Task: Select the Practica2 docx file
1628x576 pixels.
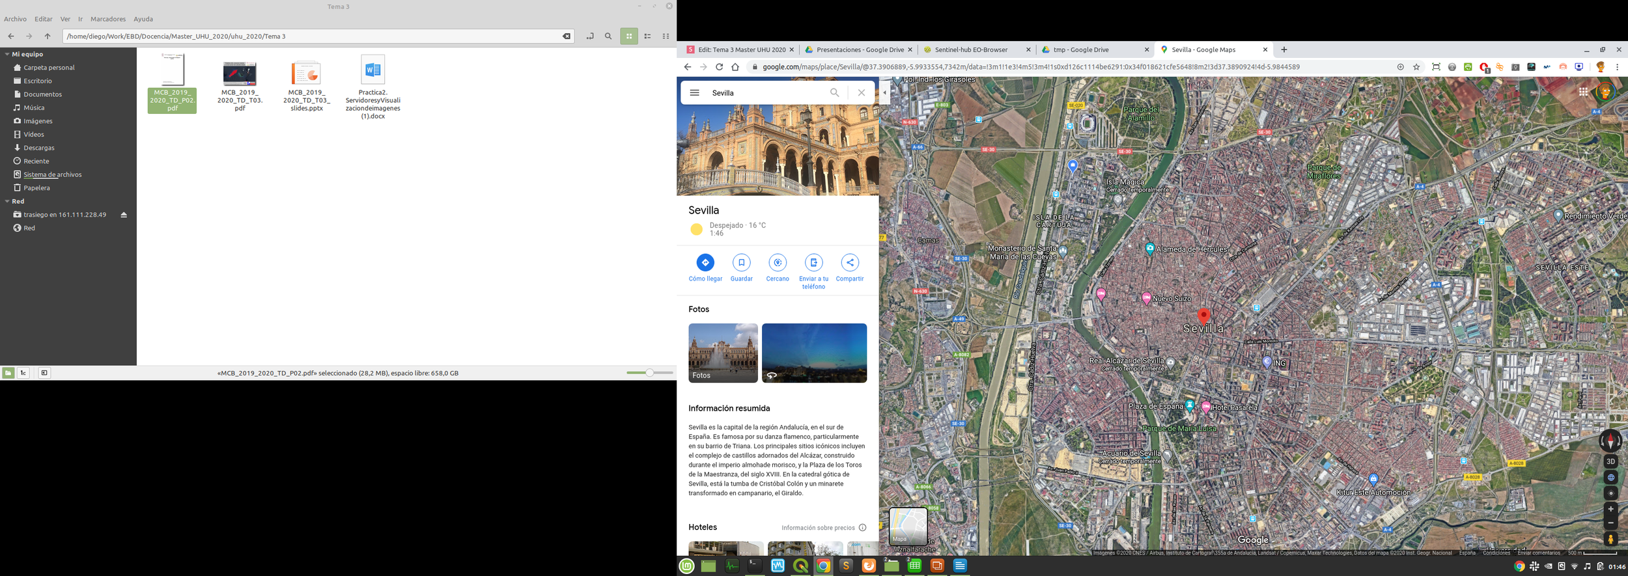Action: pos(372,87)
